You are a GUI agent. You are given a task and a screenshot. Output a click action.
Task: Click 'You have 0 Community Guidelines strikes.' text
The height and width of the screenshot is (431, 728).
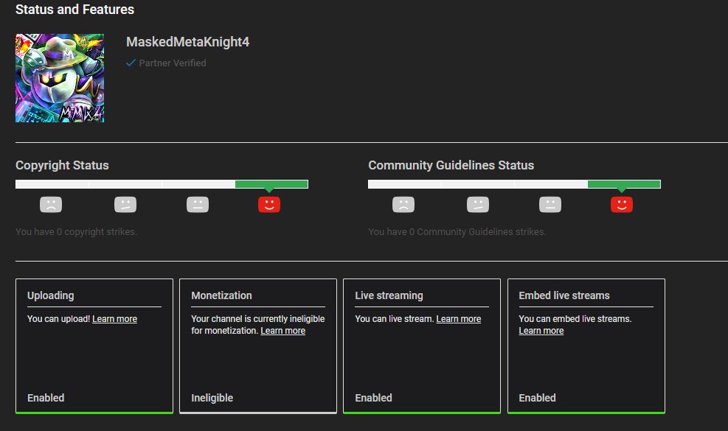tap(457, 231)
